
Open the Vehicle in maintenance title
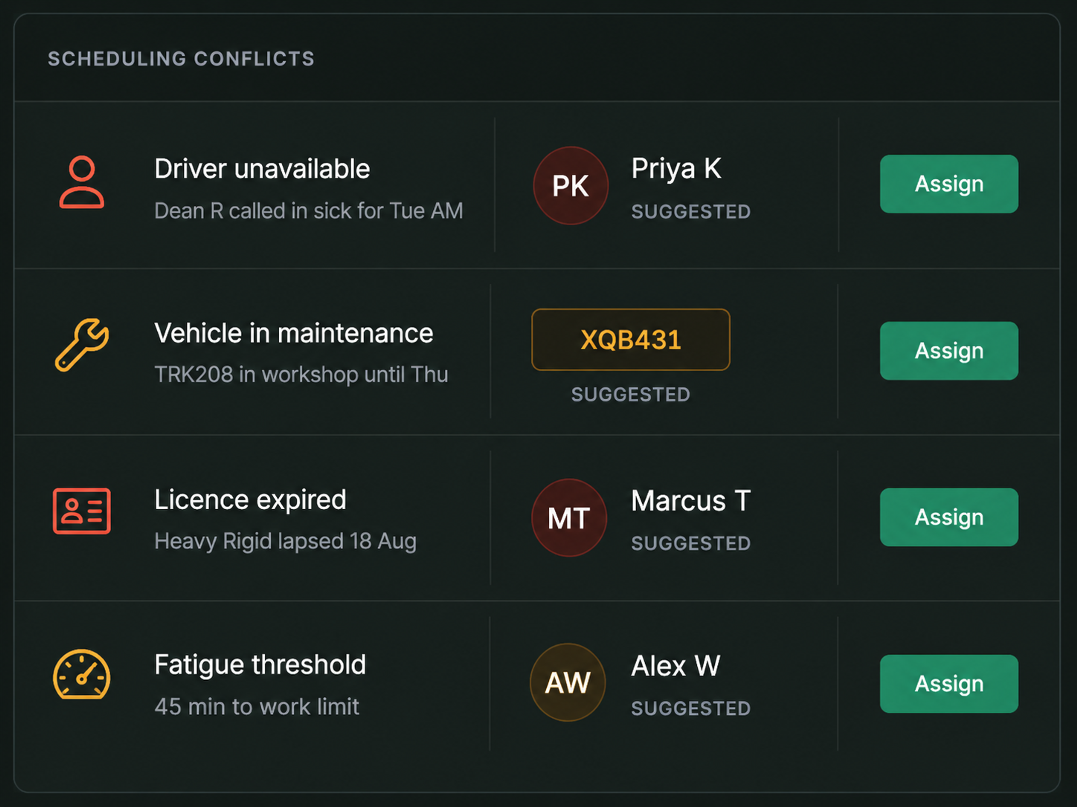[294, 333]
